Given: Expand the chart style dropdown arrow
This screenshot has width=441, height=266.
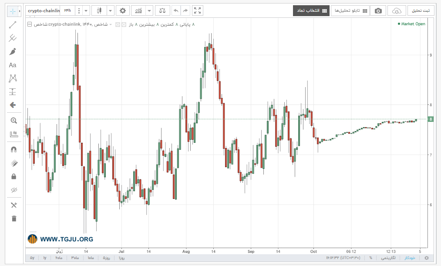Looking at the screenshot, I should [110, 11].
